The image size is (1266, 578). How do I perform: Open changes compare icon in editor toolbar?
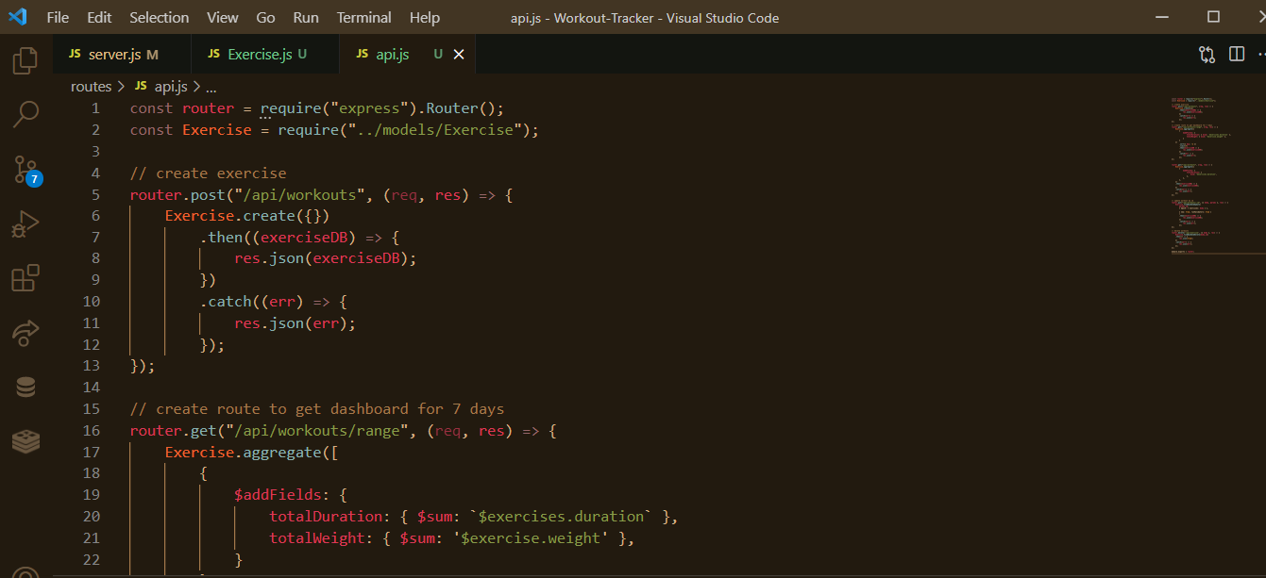coord(1207,55)
